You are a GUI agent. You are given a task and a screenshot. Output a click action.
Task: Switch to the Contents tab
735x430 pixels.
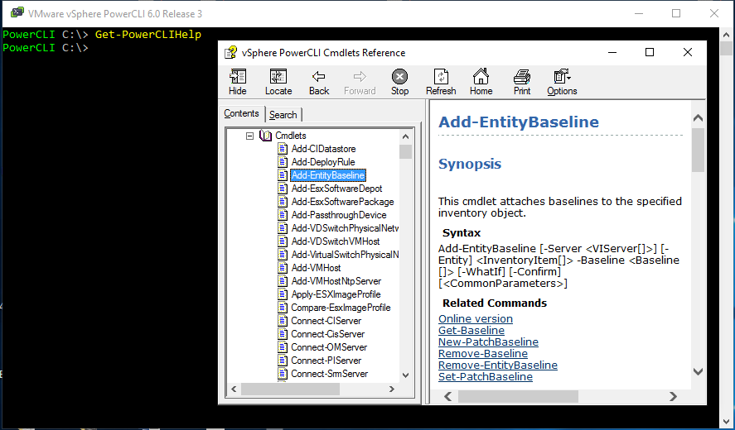241,113
